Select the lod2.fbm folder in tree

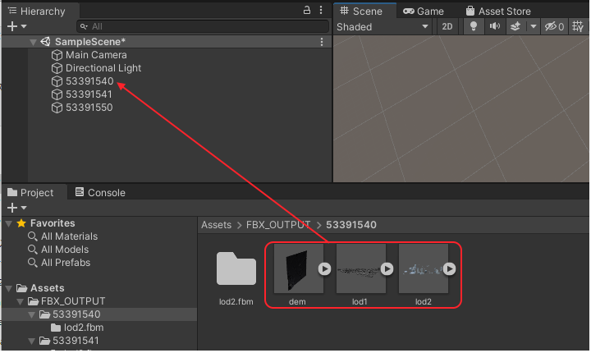[84, 328]
